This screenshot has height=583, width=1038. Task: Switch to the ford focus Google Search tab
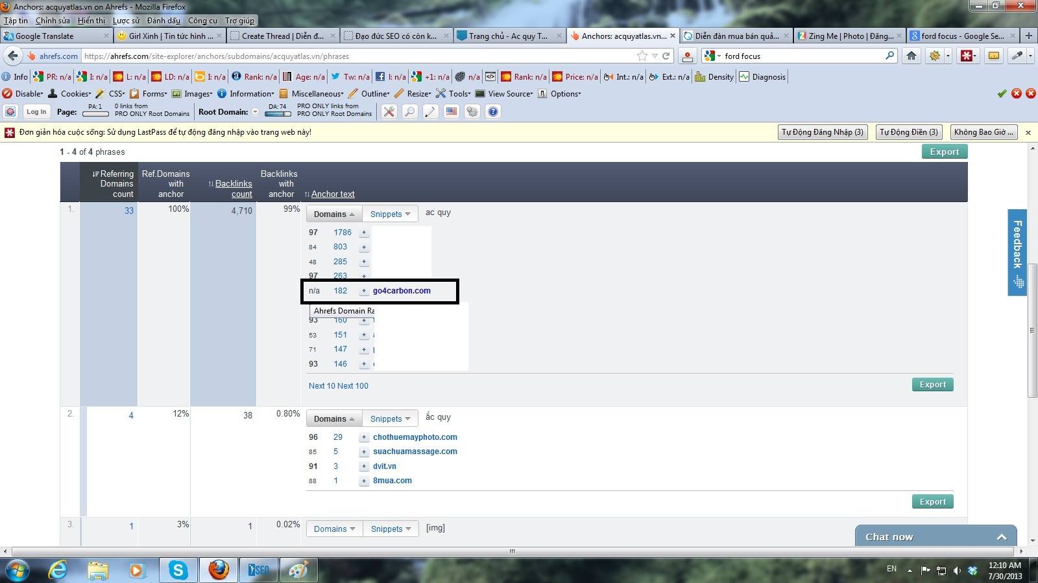pyautogui.click(x=962, y=36)
